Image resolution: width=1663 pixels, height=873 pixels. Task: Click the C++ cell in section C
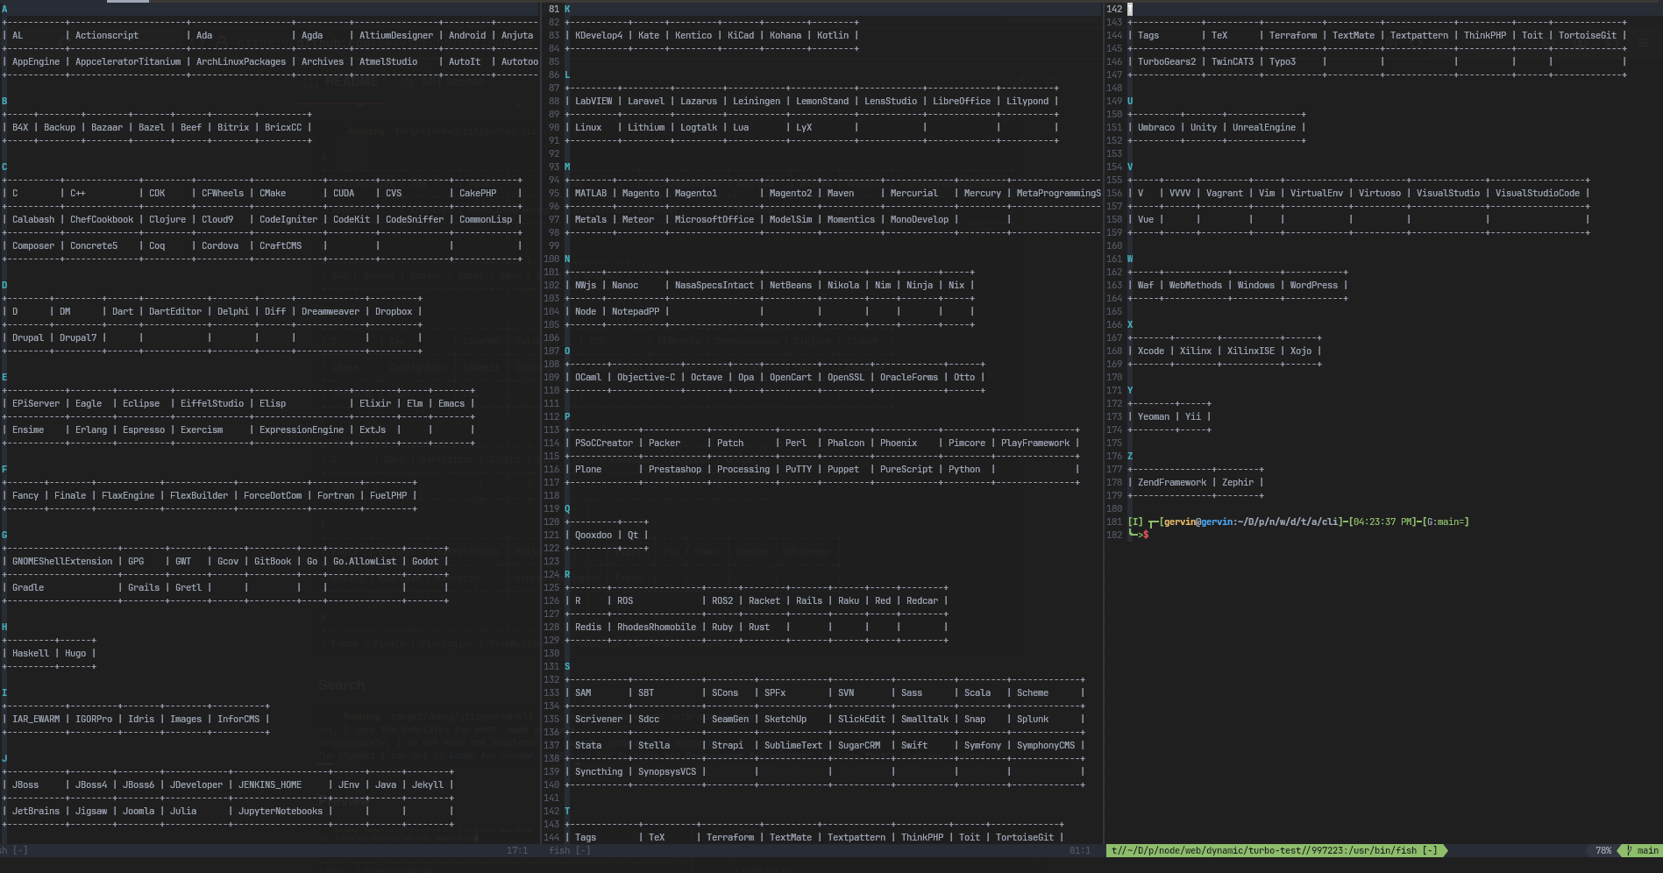tap(78, 193)
